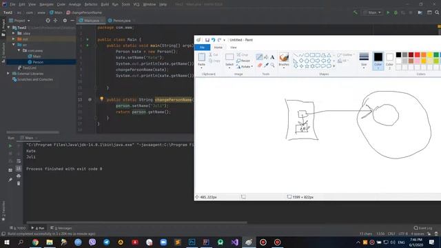Click the yellow lightbulb intention icon

(101, 99)
